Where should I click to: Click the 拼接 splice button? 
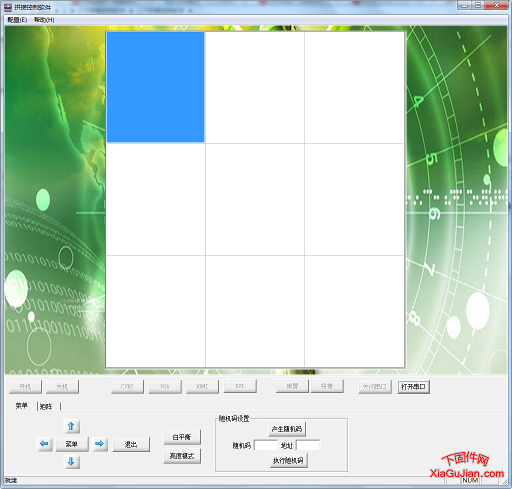327,386
